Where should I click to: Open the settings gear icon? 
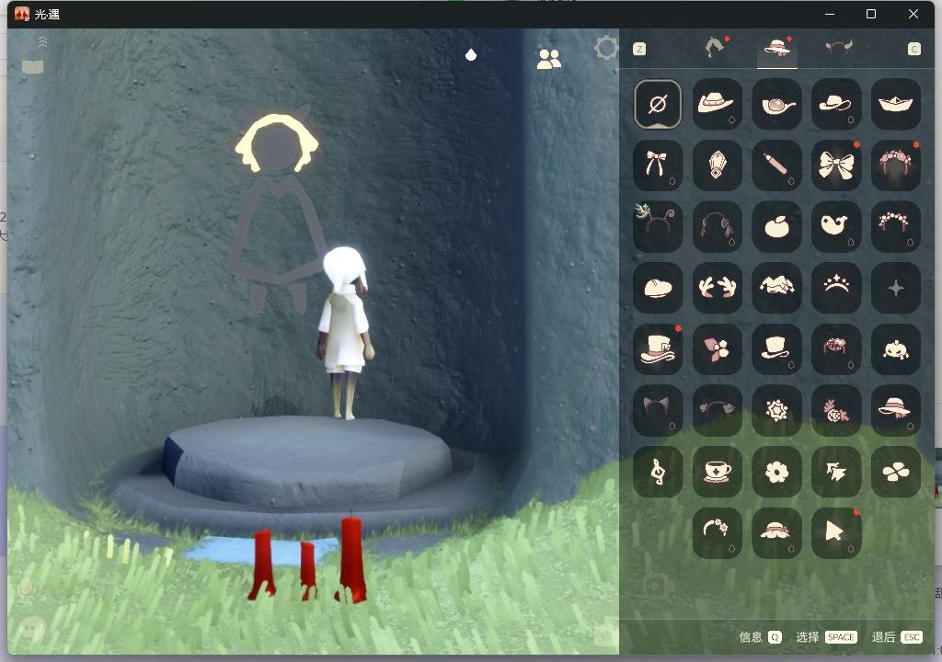tap(606, 48)
